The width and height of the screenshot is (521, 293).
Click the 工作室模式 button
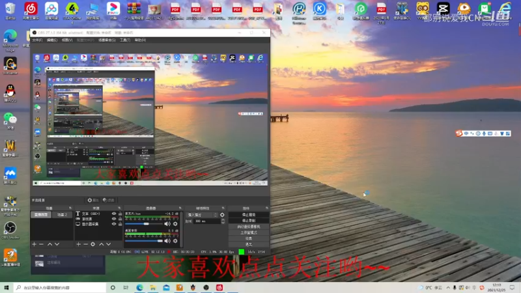click(249, 232)
